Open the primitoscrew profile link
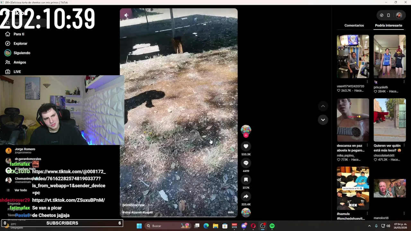This screenshot has height=231, width=411. pyautogui.click(x=134, y=205)
